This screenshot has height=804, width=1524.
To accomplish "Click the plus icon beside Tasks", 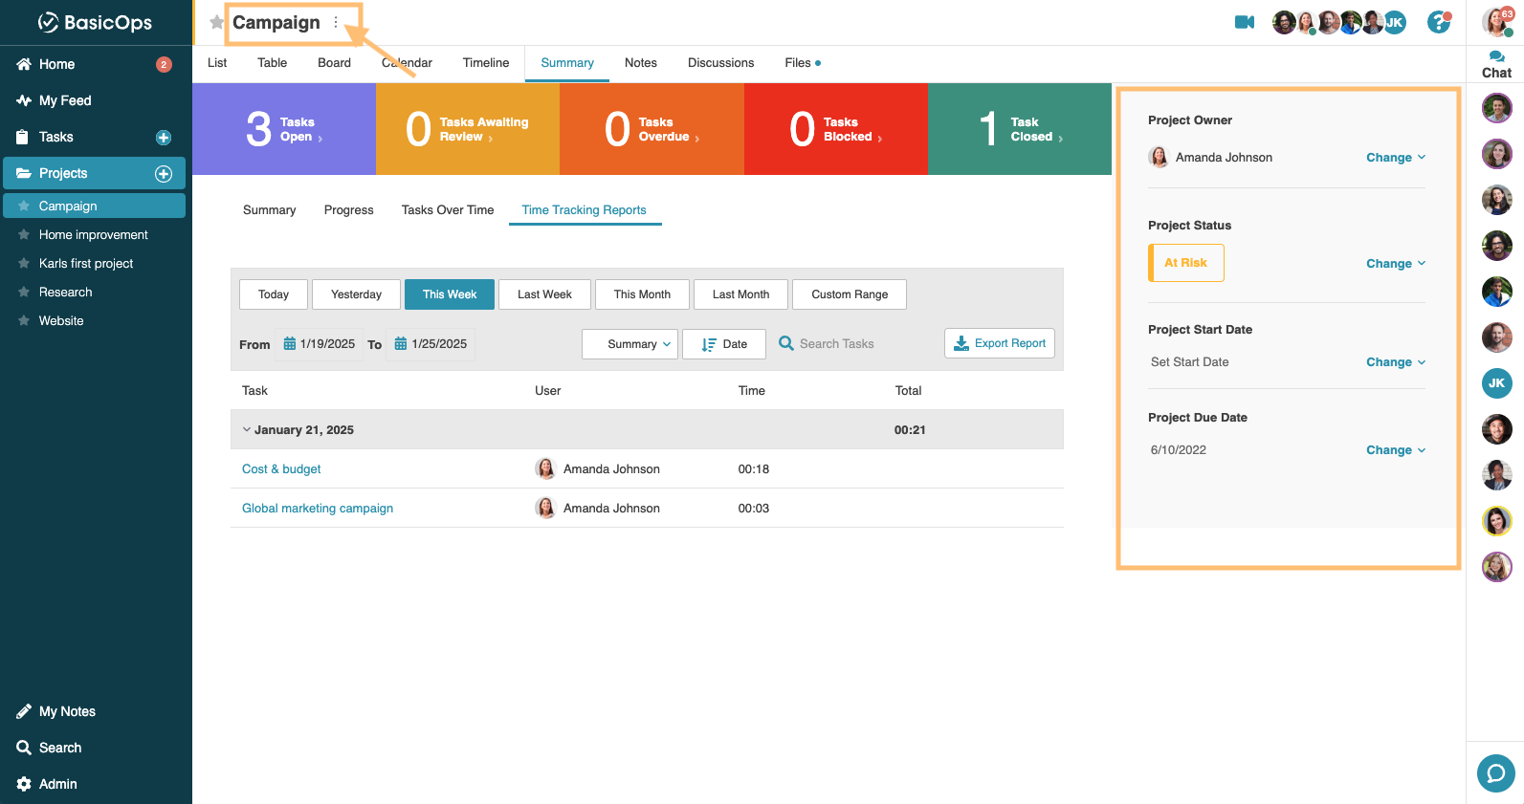I will tap(164, 138).
